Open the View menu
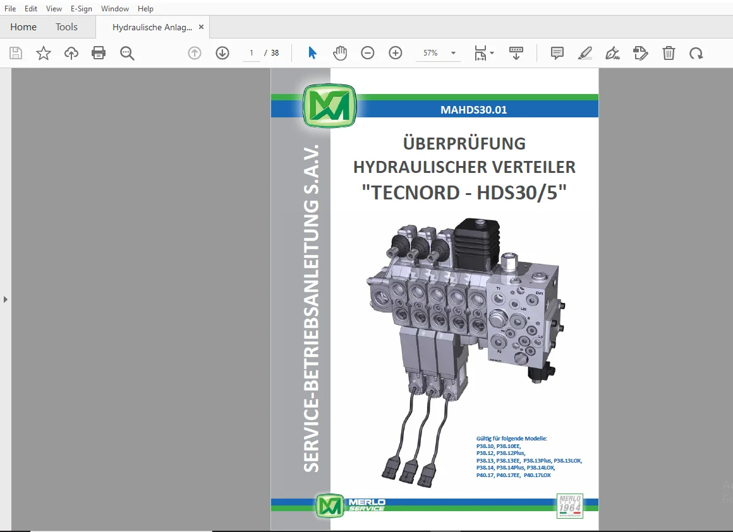The height and width of the screenshot is (532, 733). point(54,8)
